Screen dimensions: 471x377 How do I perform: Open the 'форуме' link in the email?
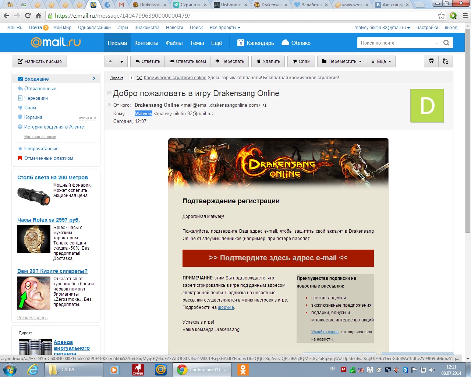(226, 307)
